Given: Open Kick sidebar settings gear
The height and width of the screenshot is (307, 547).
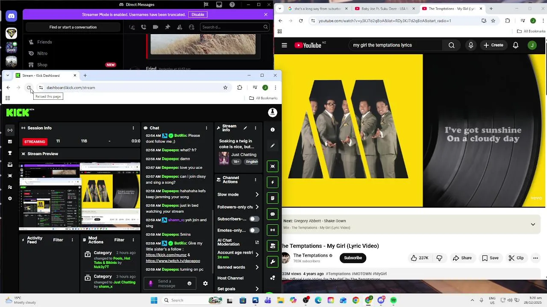Looking at the screenshot, I should tap(10, 199).
